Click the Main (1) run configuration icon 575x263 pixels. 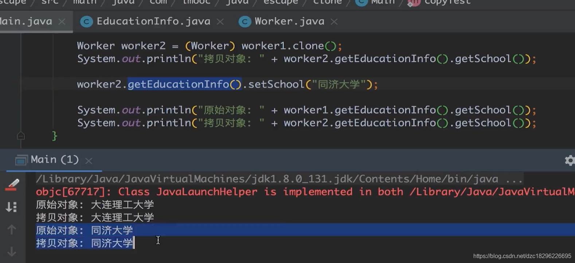21,160
